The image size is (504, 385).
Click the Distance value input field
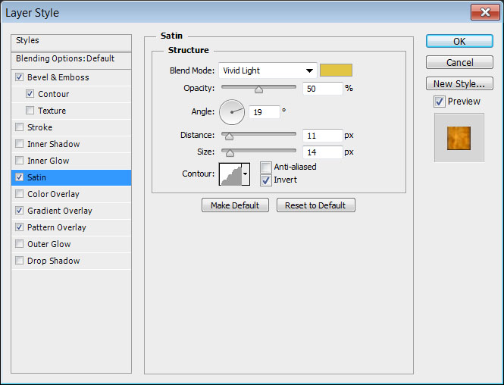pos(321,136)
